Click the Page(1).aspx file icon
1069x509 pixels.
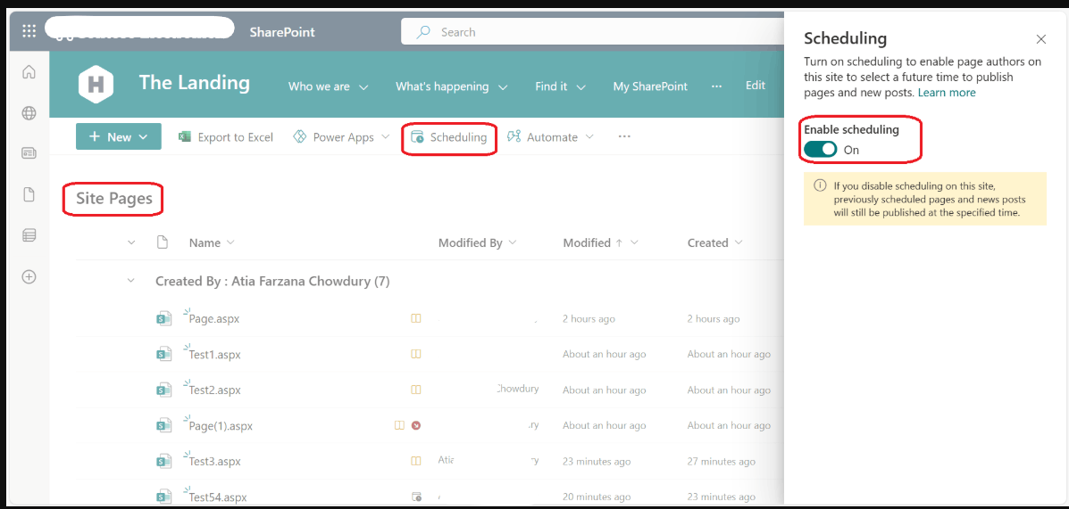[163, 425]
